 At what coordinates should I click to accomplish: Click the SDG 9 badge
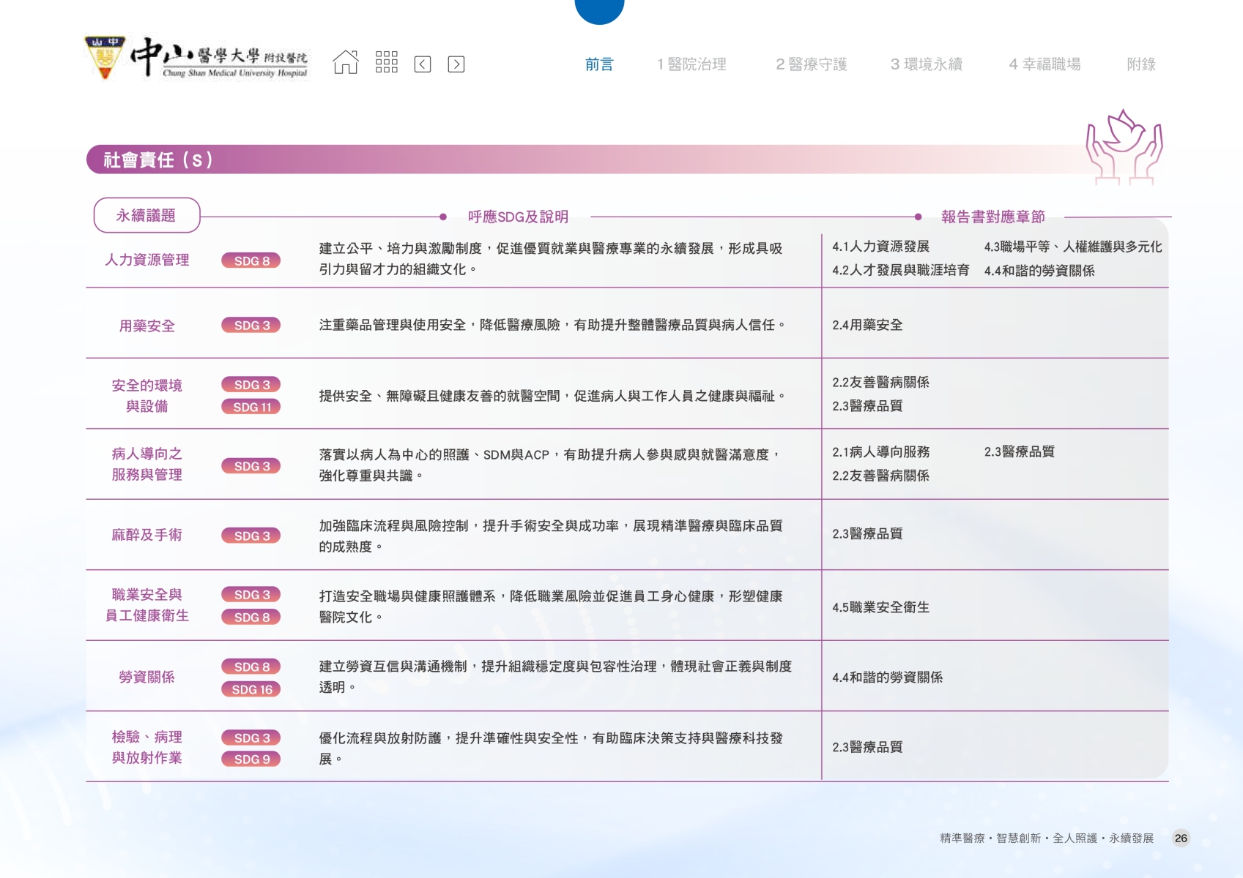click(251, 759)
